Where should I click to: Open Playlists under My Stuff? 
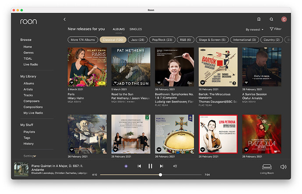coord(29,132)
